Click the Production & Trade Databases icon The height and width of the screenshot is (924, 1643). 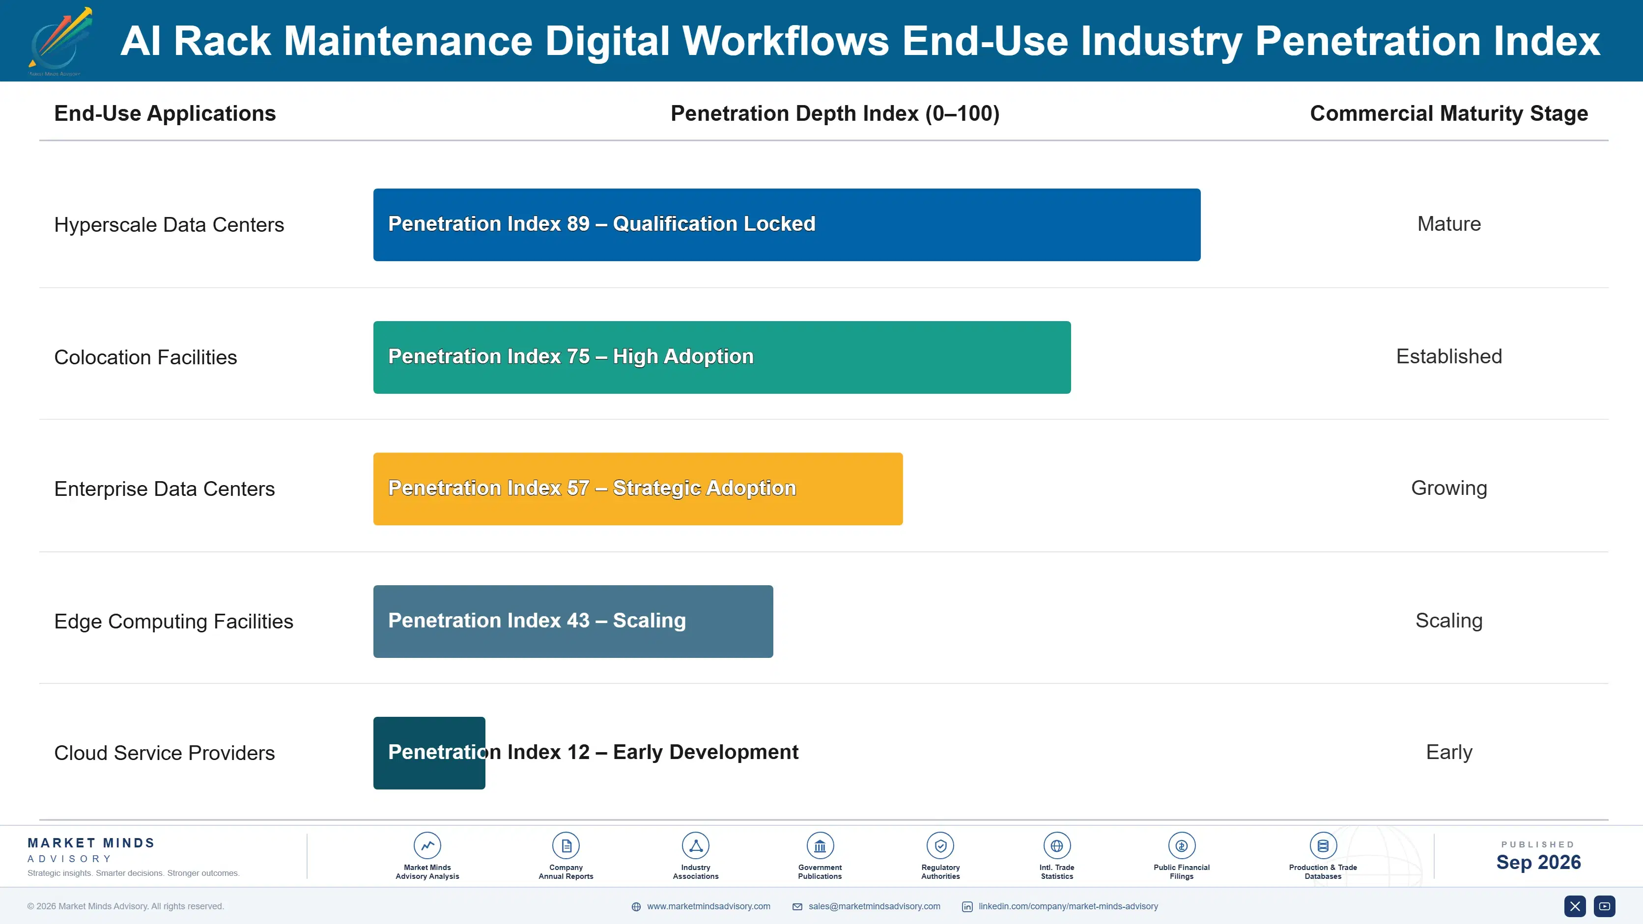pos(1323,845)
